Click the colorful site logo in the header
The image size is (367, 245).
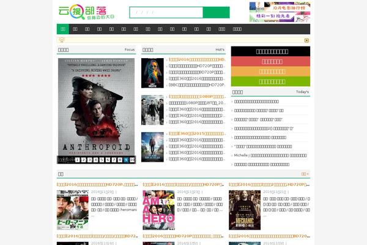pyautogui.click(x=86, y=12)
